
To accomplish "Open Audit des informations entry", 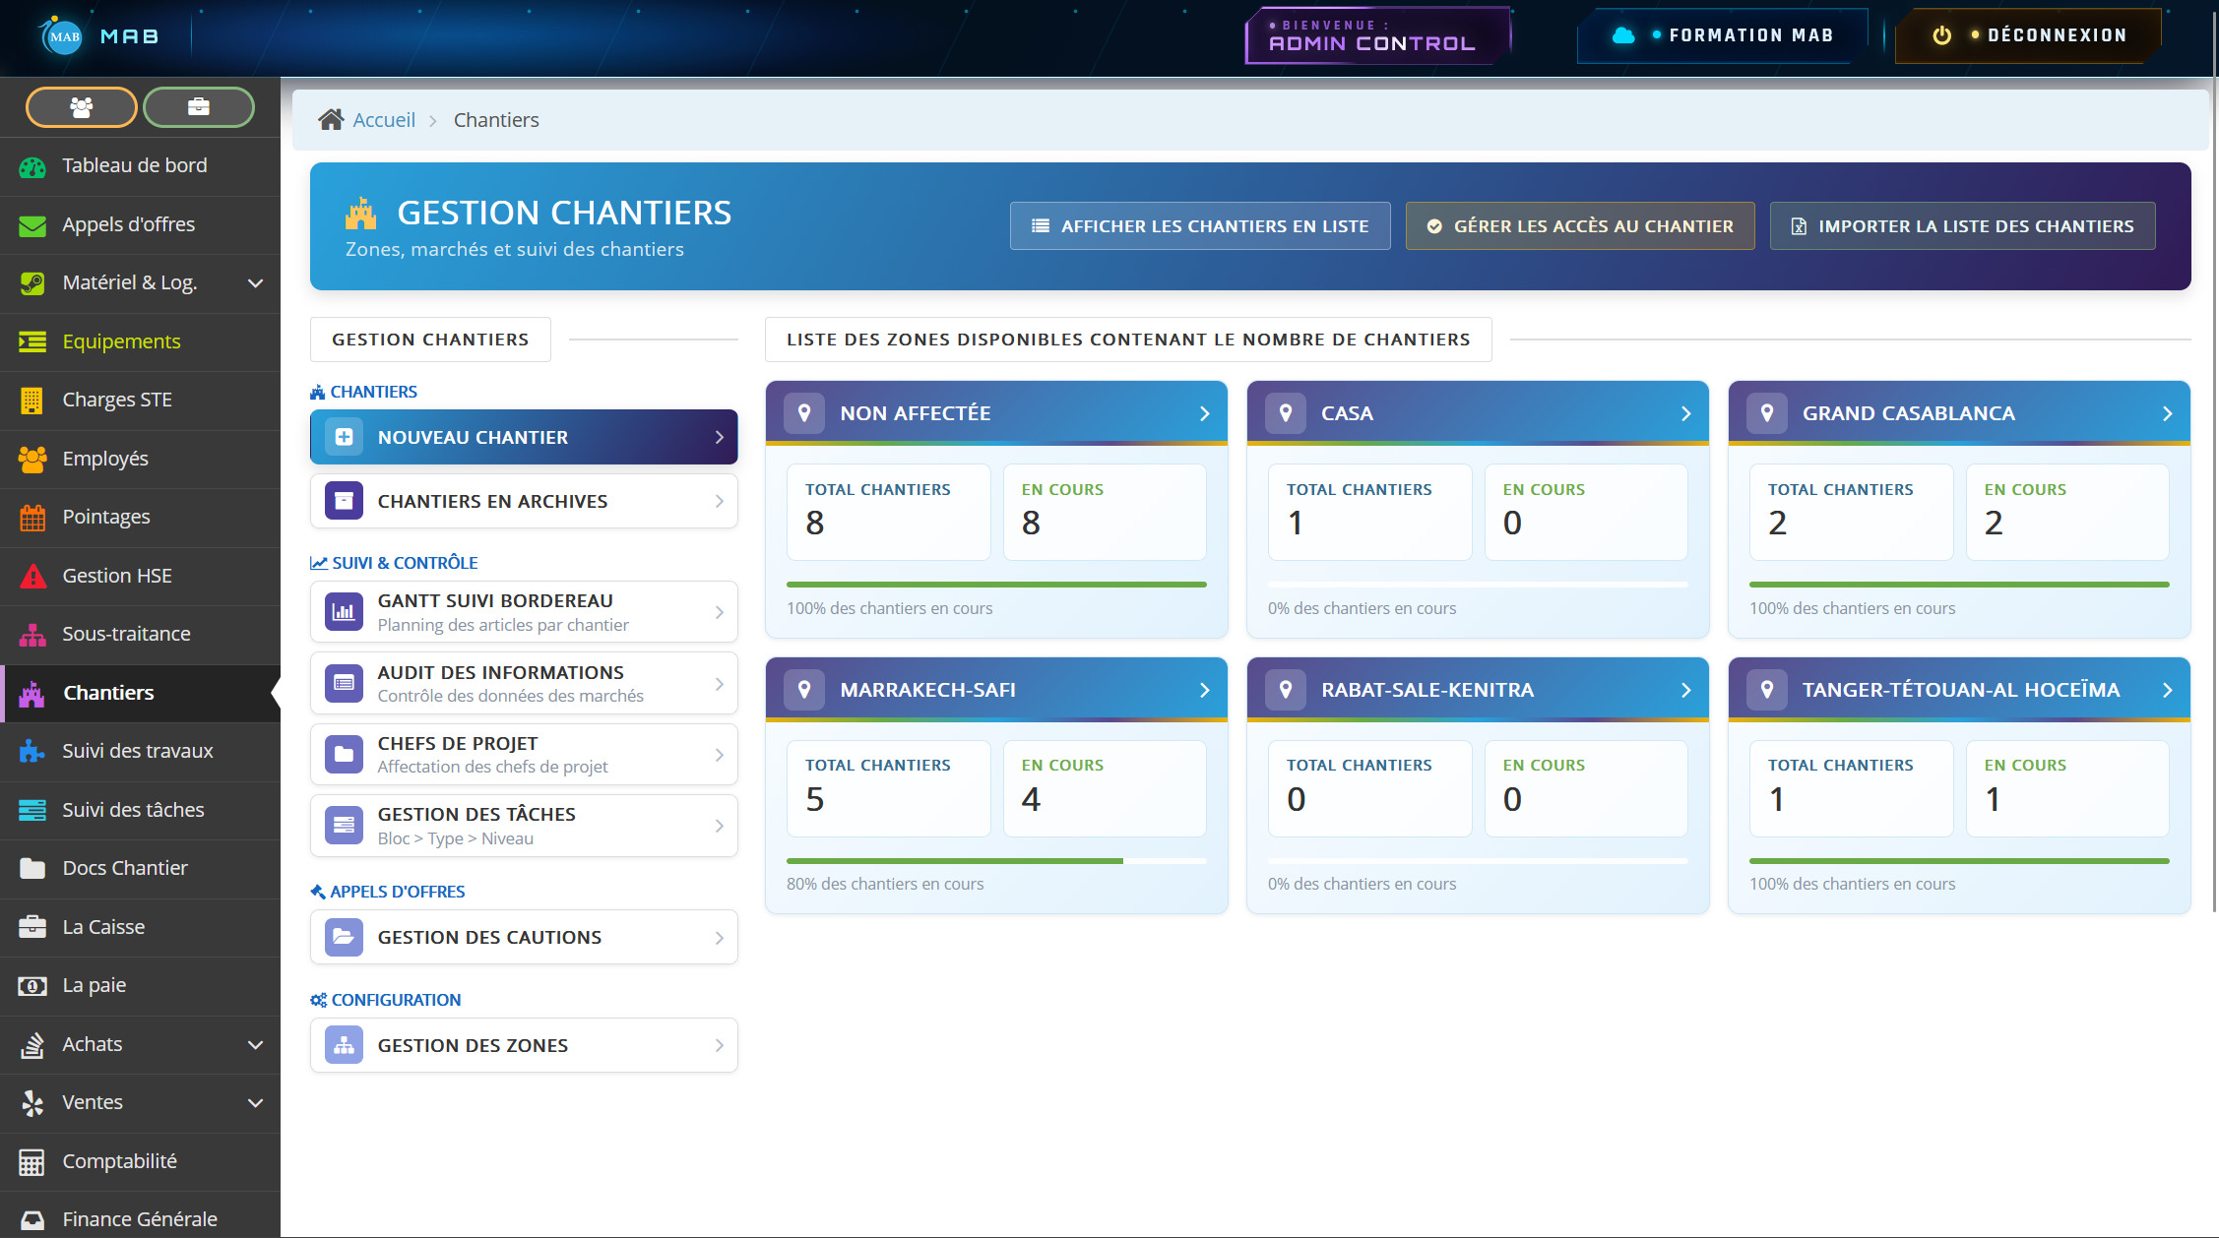I will click(524, 684).
